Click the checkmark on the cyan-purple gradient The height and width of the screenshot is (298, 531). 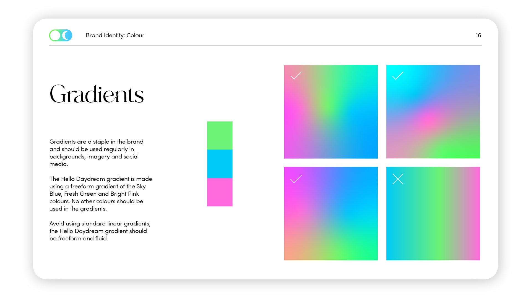click(398, 76)
